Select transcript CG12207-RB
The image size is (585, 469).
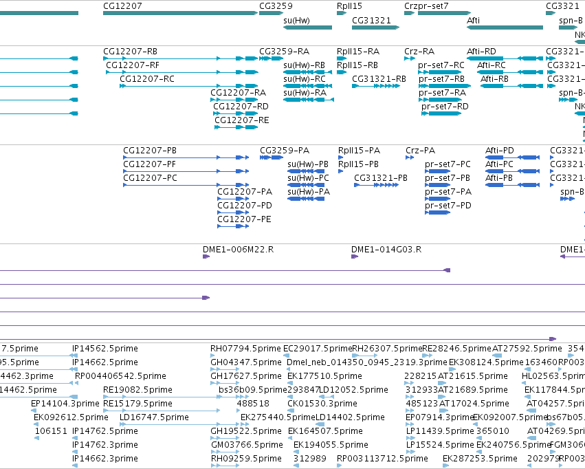[180, 58]
